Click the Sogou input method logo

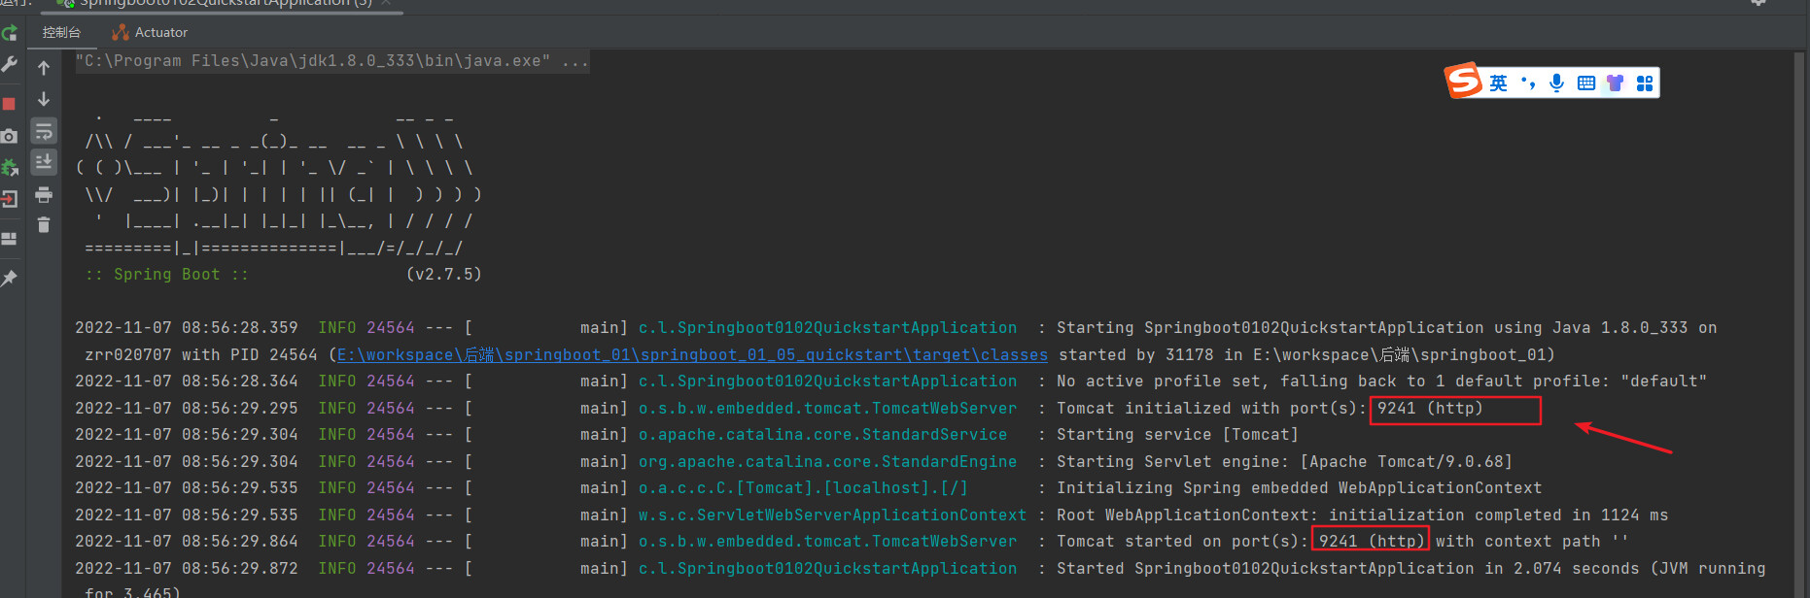tap(1464, 81)
